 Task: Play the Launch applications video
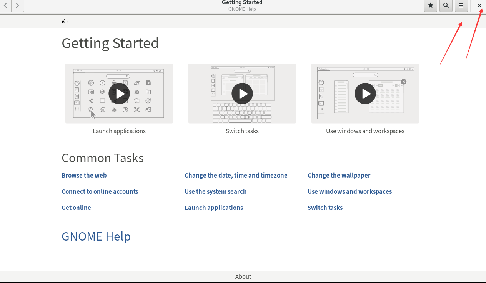tap(119, 94)
